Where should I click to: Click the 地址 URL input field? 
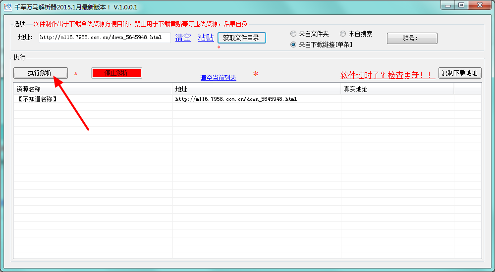point(105,38)
